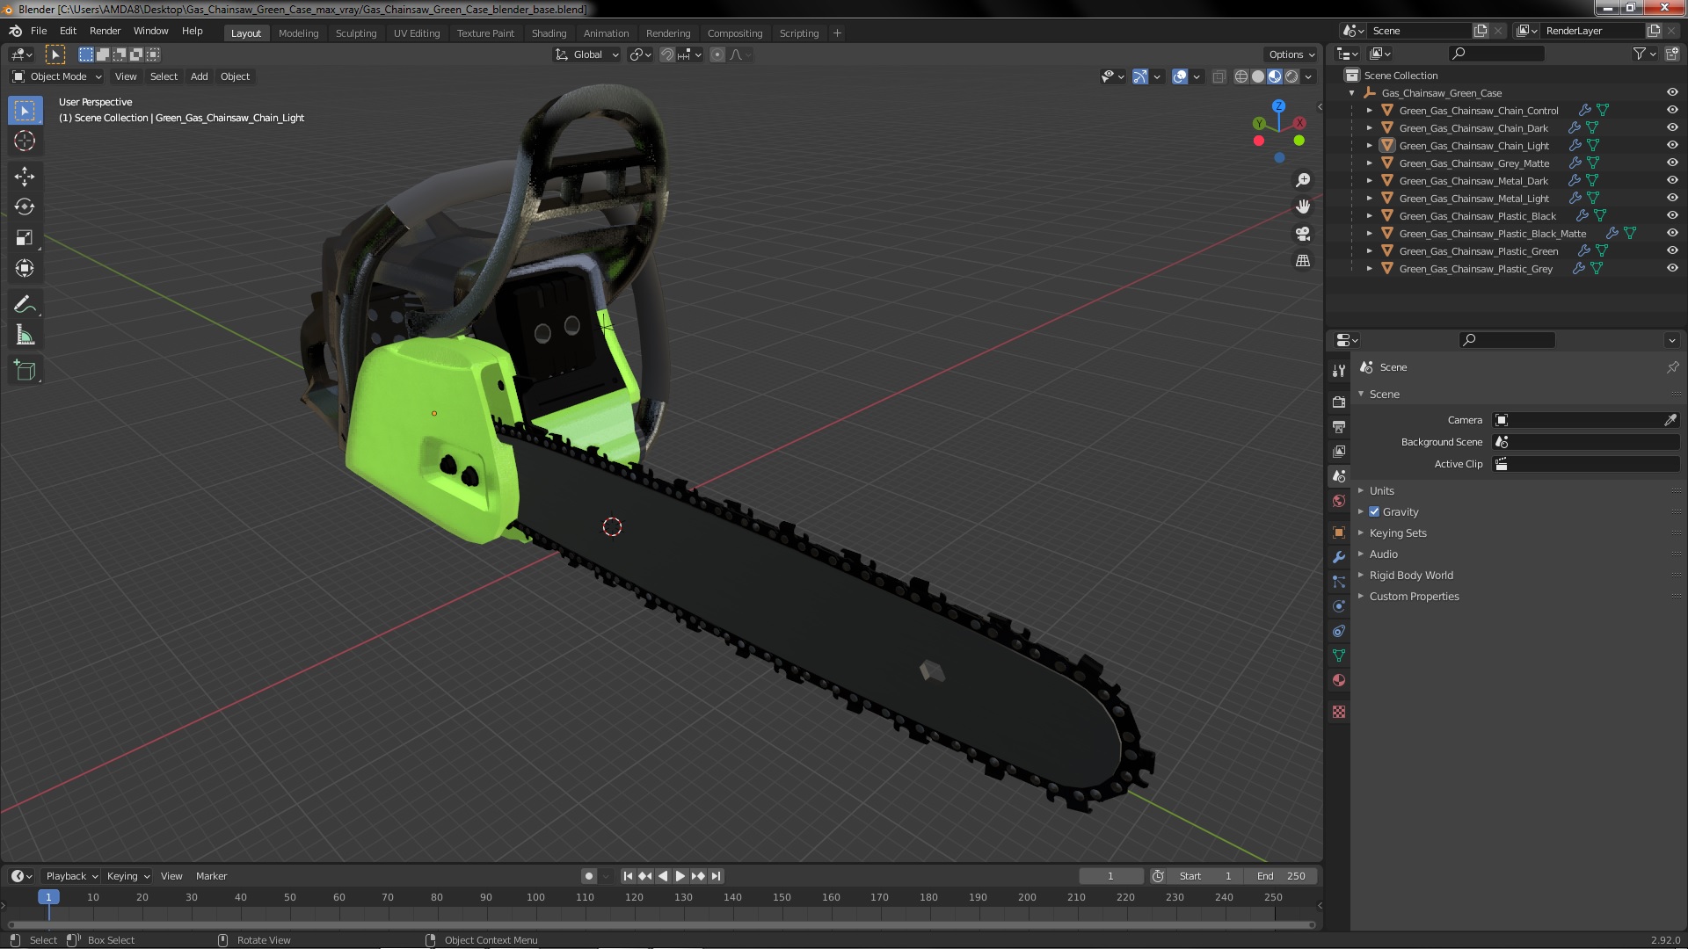The height and width of the screenshot is (949, 1688).
Task: Open the Material properties tab
Action: click(1339, 680)
